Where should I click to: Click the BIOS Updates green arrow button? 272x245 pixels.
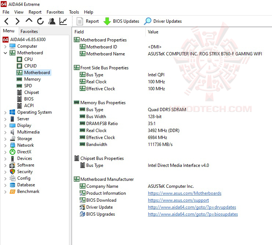pyautogui.click(x=121, y=21)
